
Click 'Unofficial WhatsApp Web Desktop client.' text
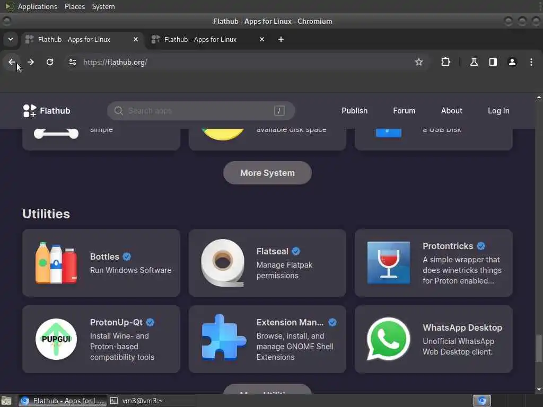[458, 347]
